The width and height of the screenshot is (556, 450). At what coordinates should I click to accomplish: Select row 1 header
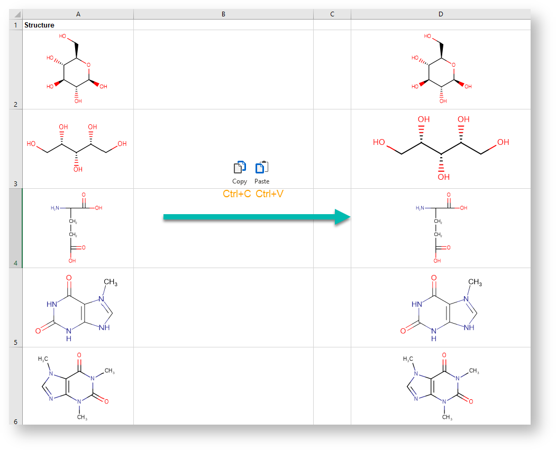(x=15, y=25)
